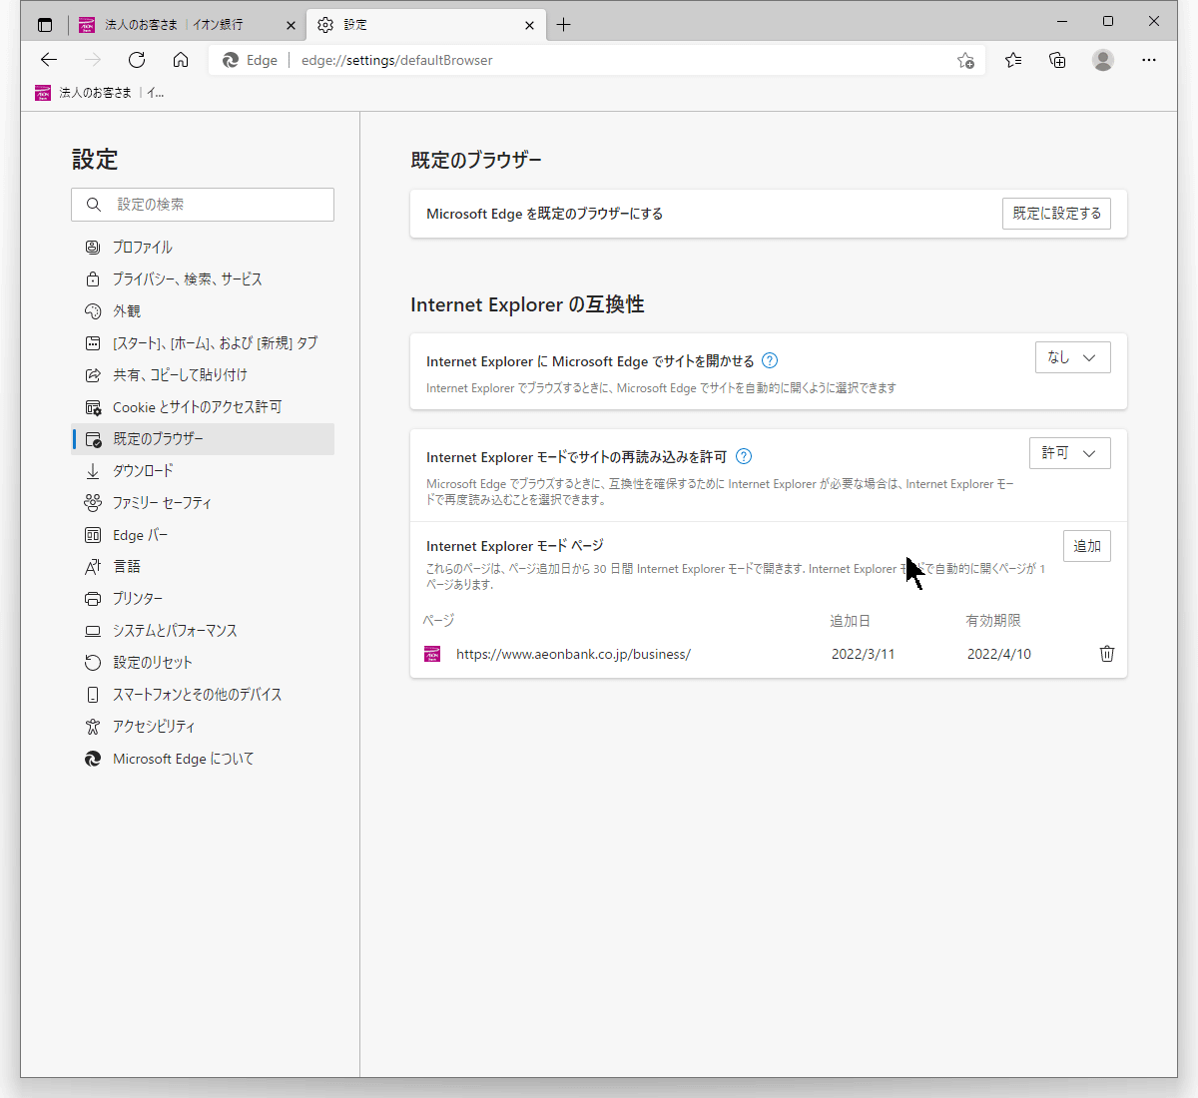Viewport: 1198px width, 1098px height.
Task: Open a new tab with plus button
Action: tap(564, 25)
